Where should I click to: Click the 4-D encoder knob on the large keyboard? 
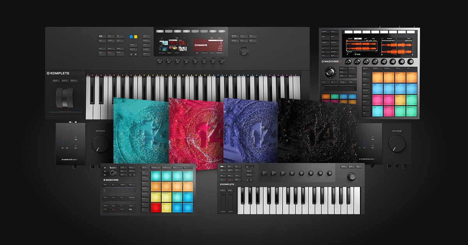click(244, 51)
